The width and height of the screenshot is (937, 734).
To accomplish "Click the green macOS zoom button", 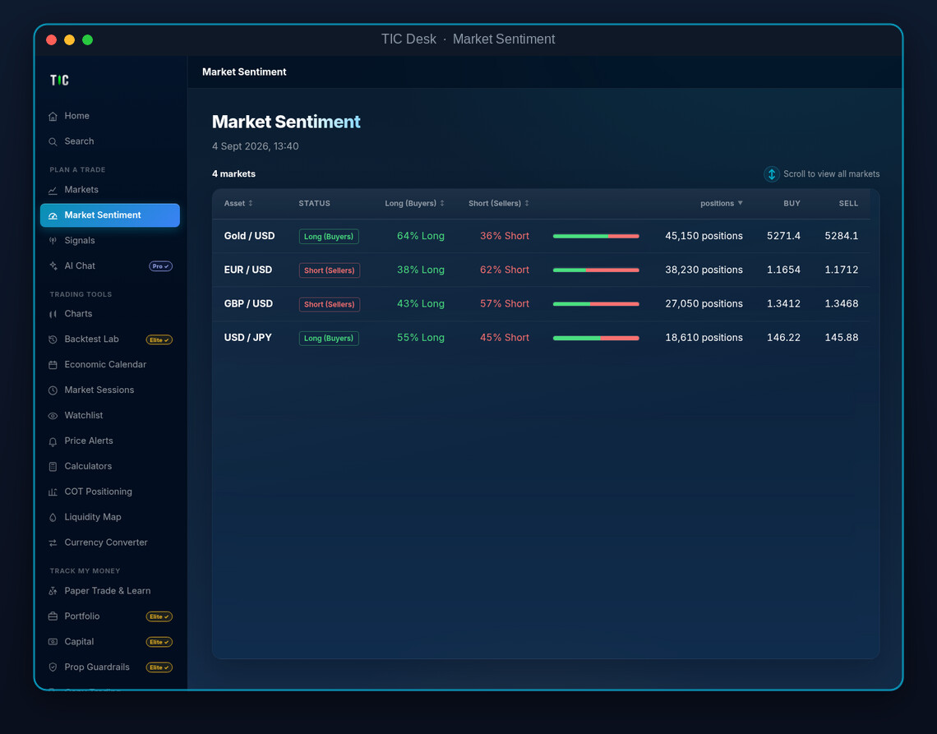I will (87, 40).
